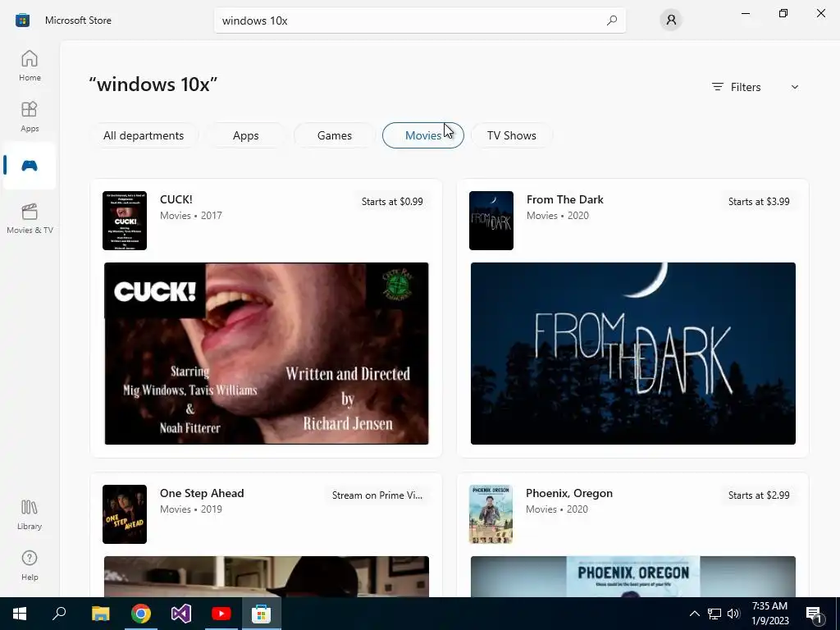Open the From The Dark title

[564, 199]
